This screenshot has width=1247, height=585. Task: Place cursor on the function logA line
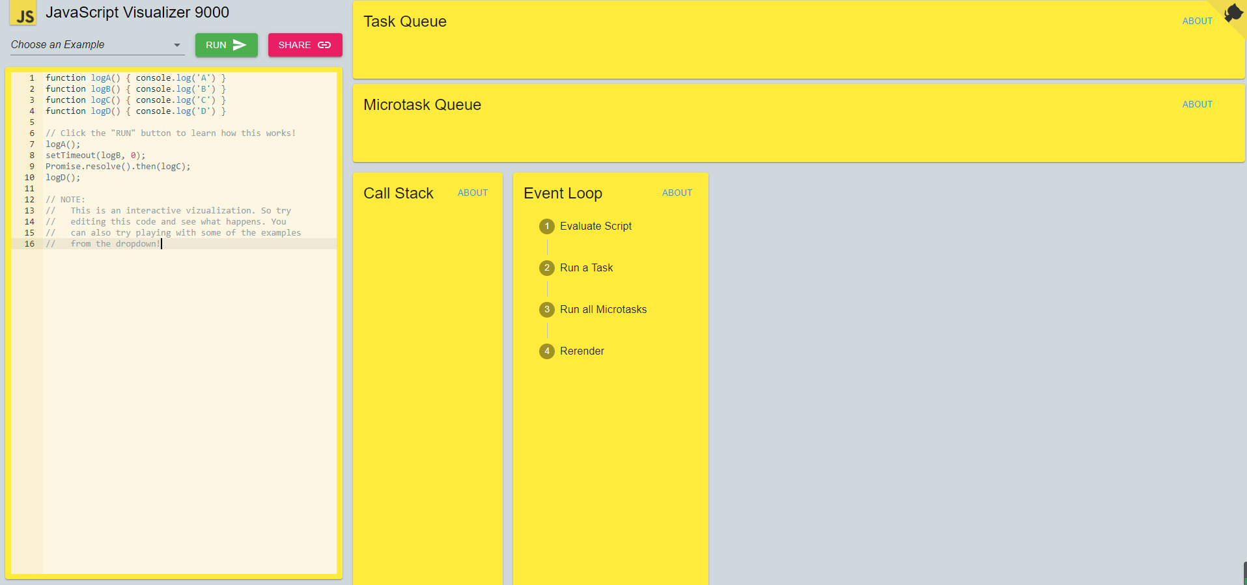coord(135,78)
